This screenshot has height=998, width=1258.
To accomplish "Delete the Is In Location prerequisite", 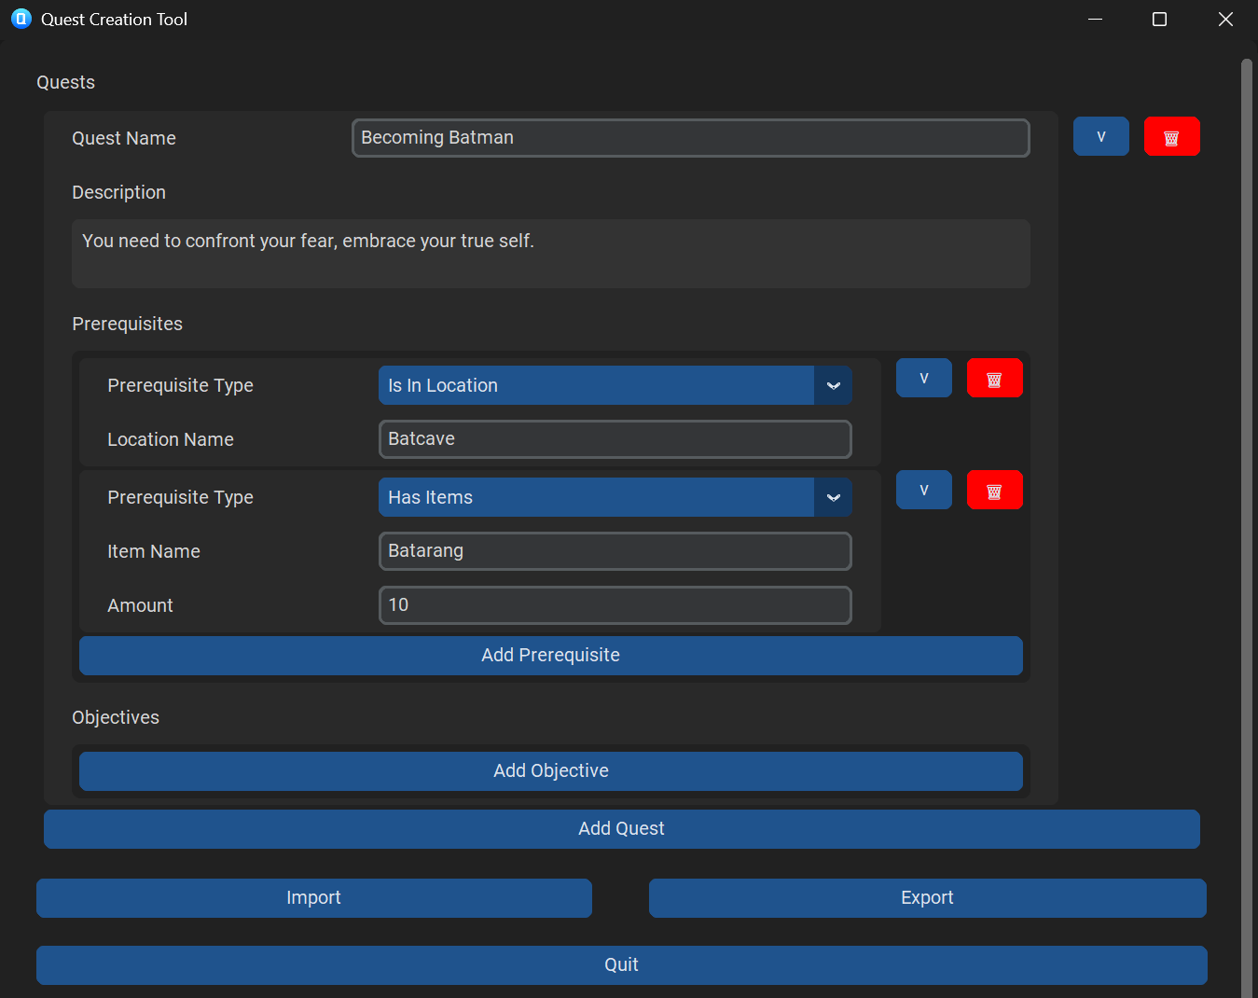I will click(994, 379).
